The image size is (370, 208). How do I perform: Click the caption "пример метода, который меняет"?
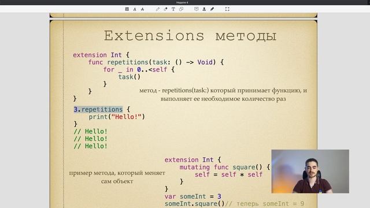pos(117,173)
